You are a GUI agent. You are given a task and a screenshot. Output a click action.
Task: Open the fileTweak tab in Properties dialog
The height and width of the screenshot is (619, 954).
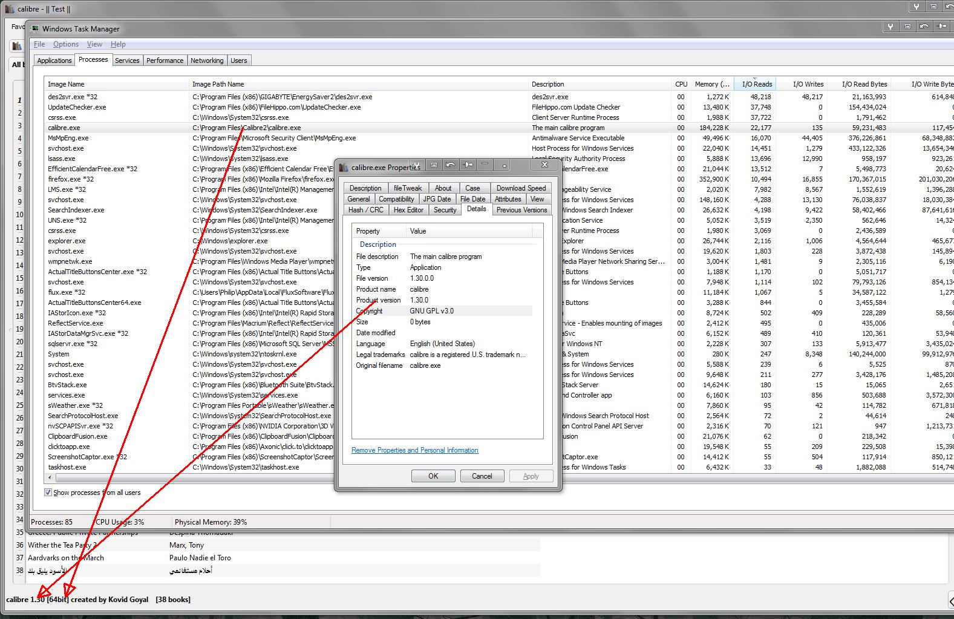408,188
